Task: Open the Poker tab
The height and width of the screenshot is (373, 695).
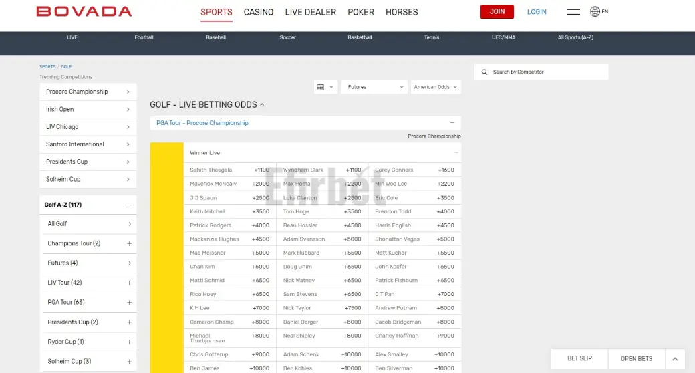Action: [x=361, y=13]
